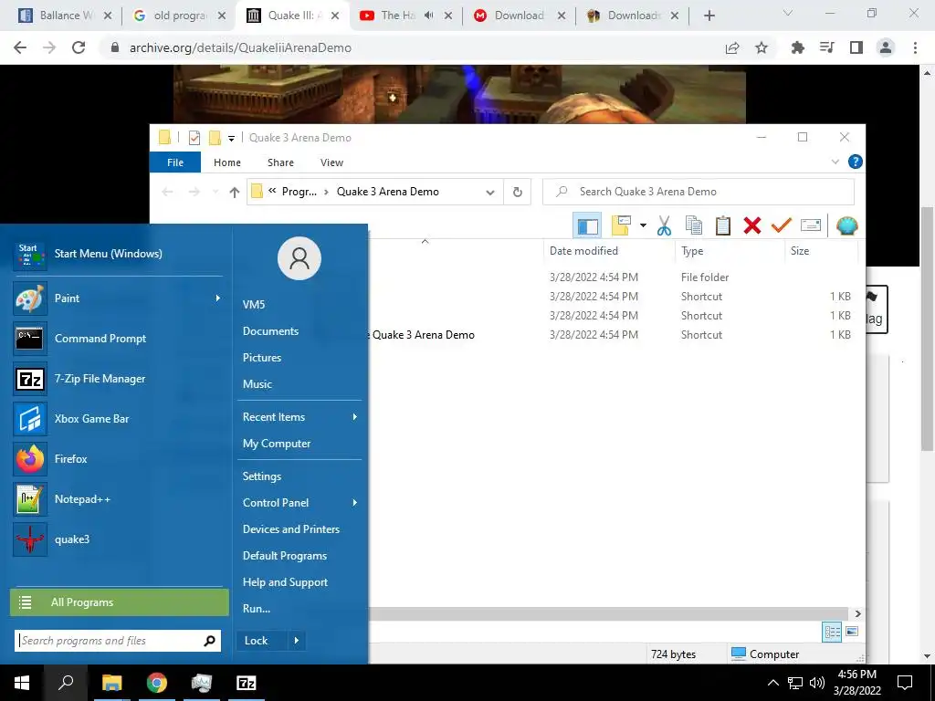Click the Paste clipboard icon

coord(723,226)
